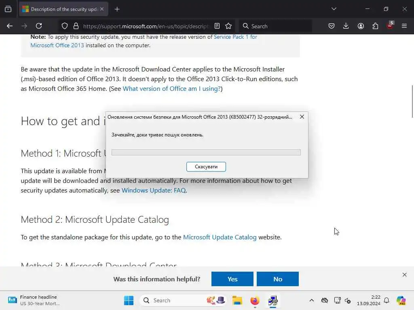Click Скасувати button in update dialog
Screen dimensions: 414x310
point(206,167)
